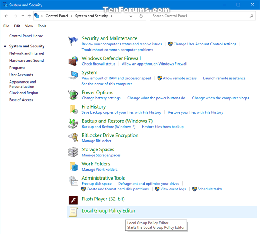Image resolution: width=260 pixels, height=234 pixels.
Task: Click the BitLocker drive with keys icon
Action: tap(73, 138)
